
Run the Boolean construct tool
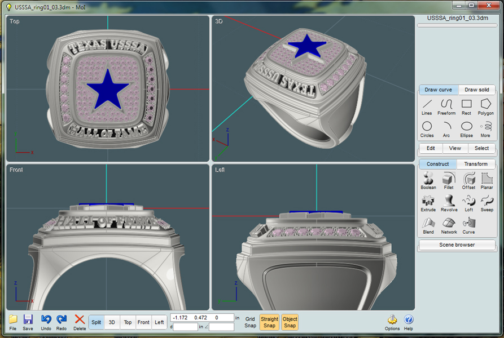pos(428,181)
